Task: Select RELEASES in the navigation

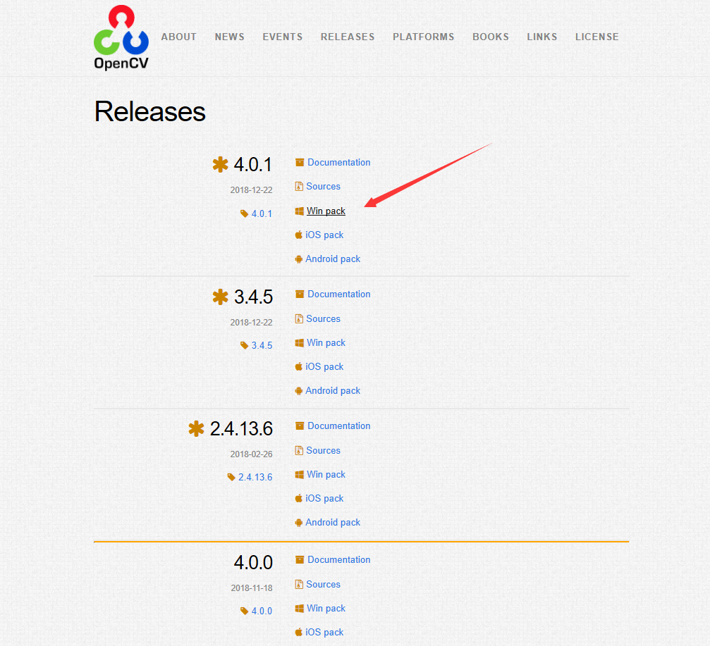Action: pyautogui.click(x=348, y=37)
